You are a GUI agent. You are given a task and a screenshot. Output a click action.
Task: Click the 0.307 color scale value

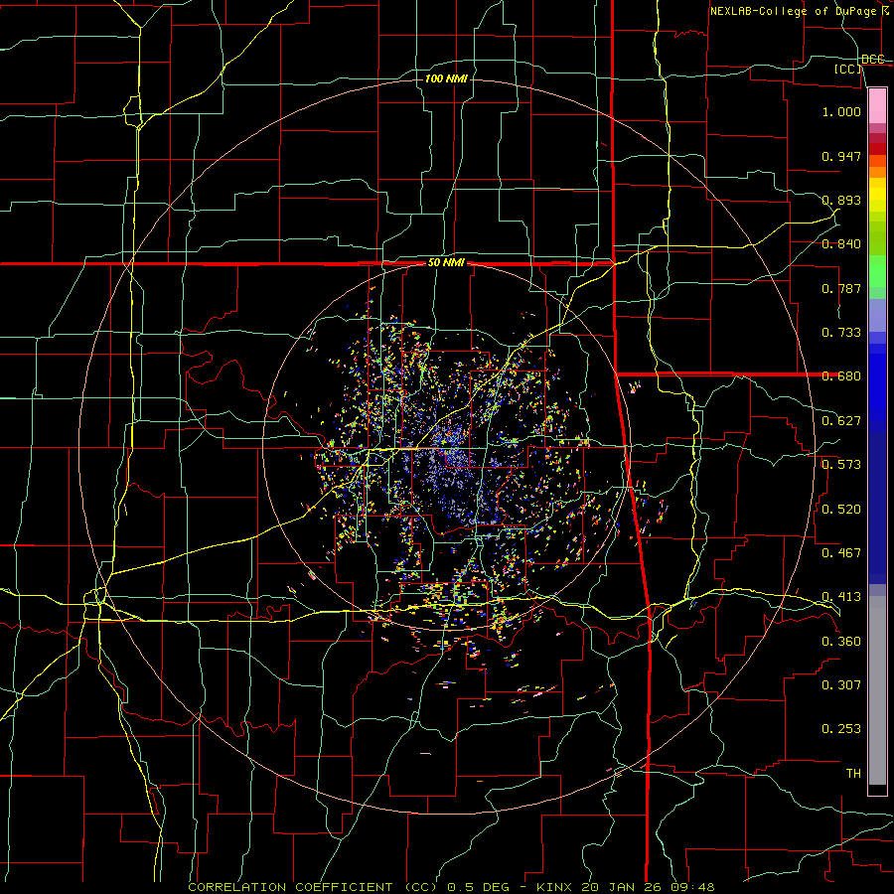click(x=841, y=685)
